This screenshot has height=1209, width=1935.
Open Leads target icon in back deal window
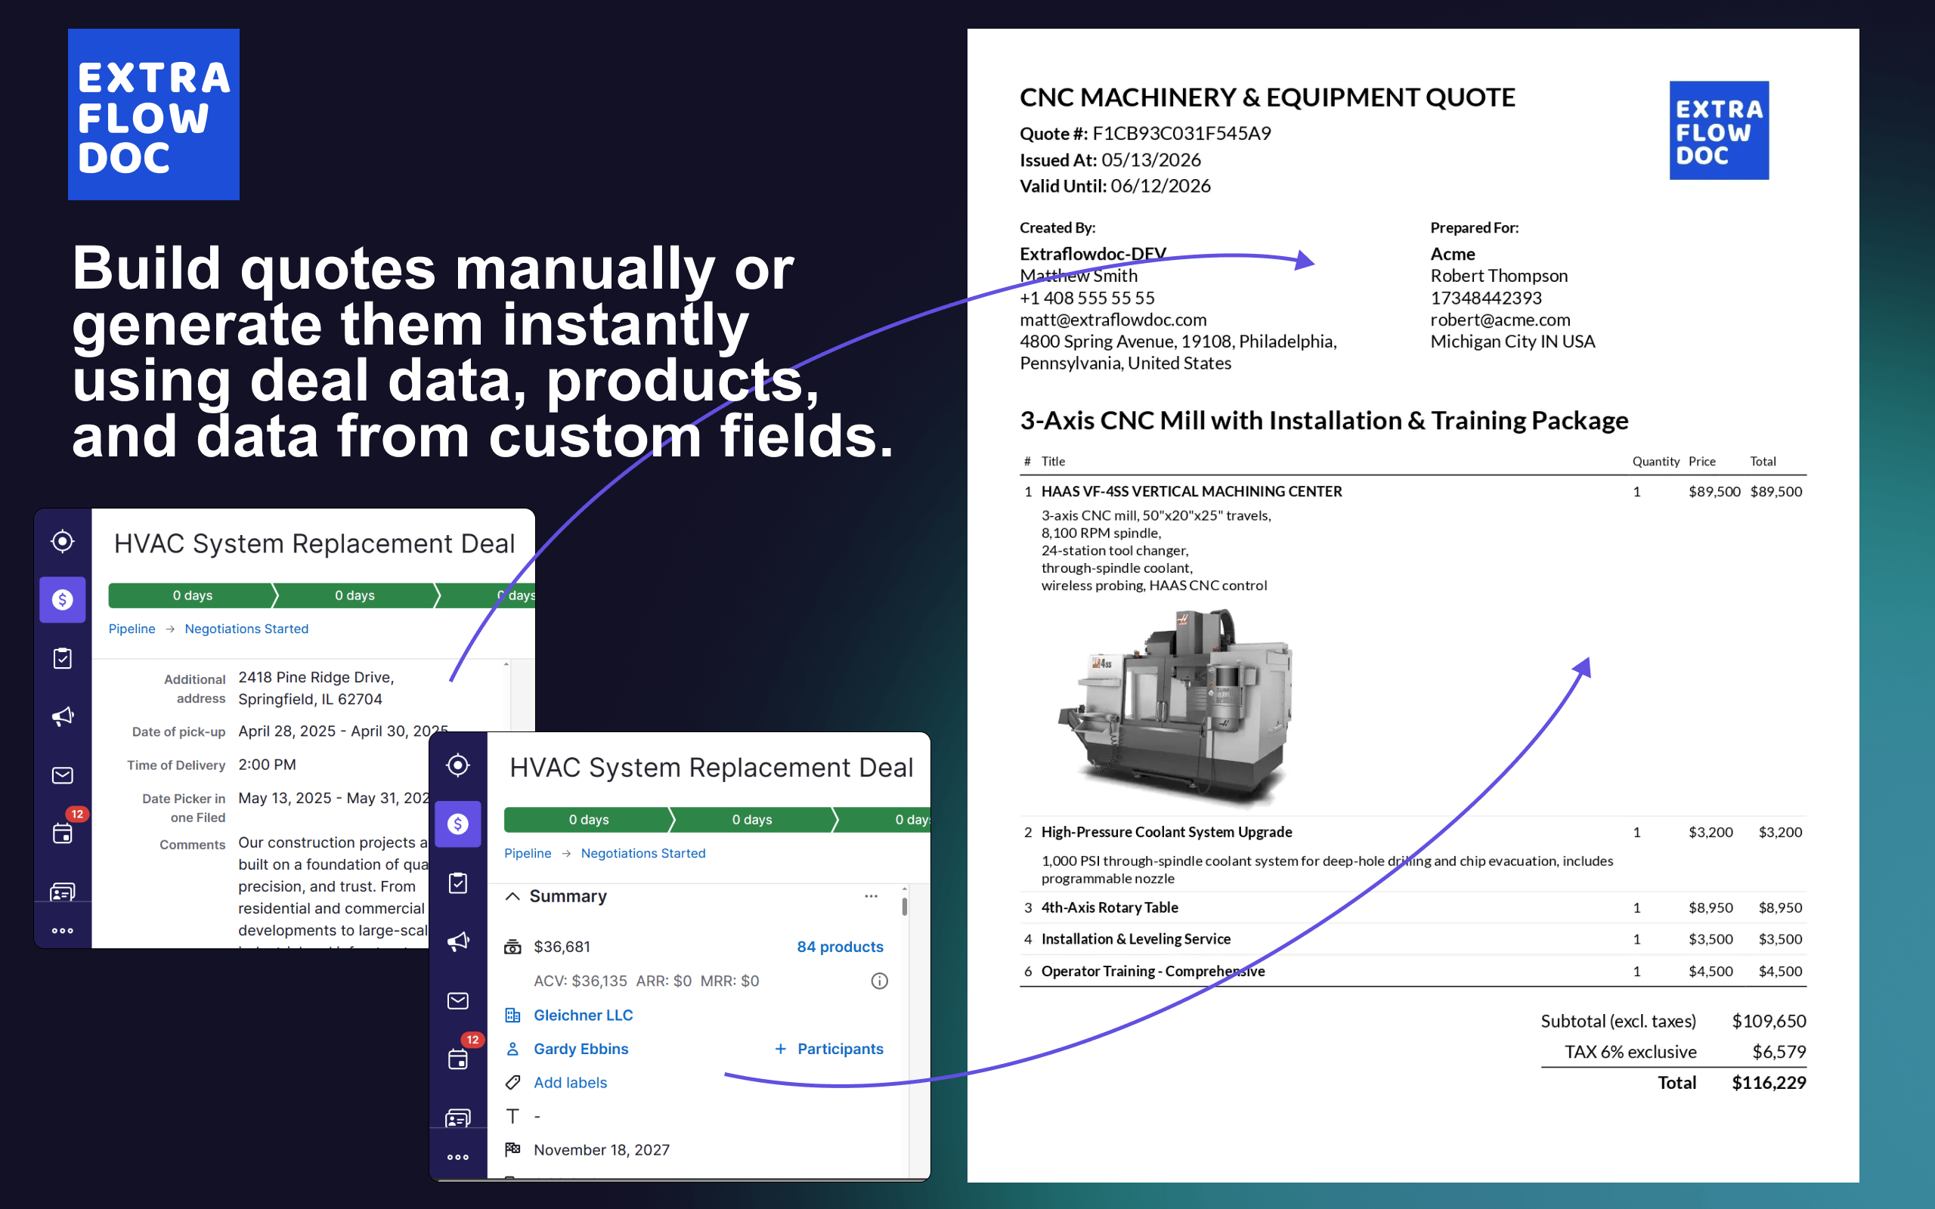pos(63,541)
